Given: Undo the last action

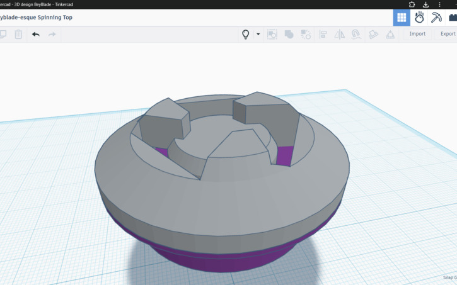Looking at the screenshot, I should 35,35.
